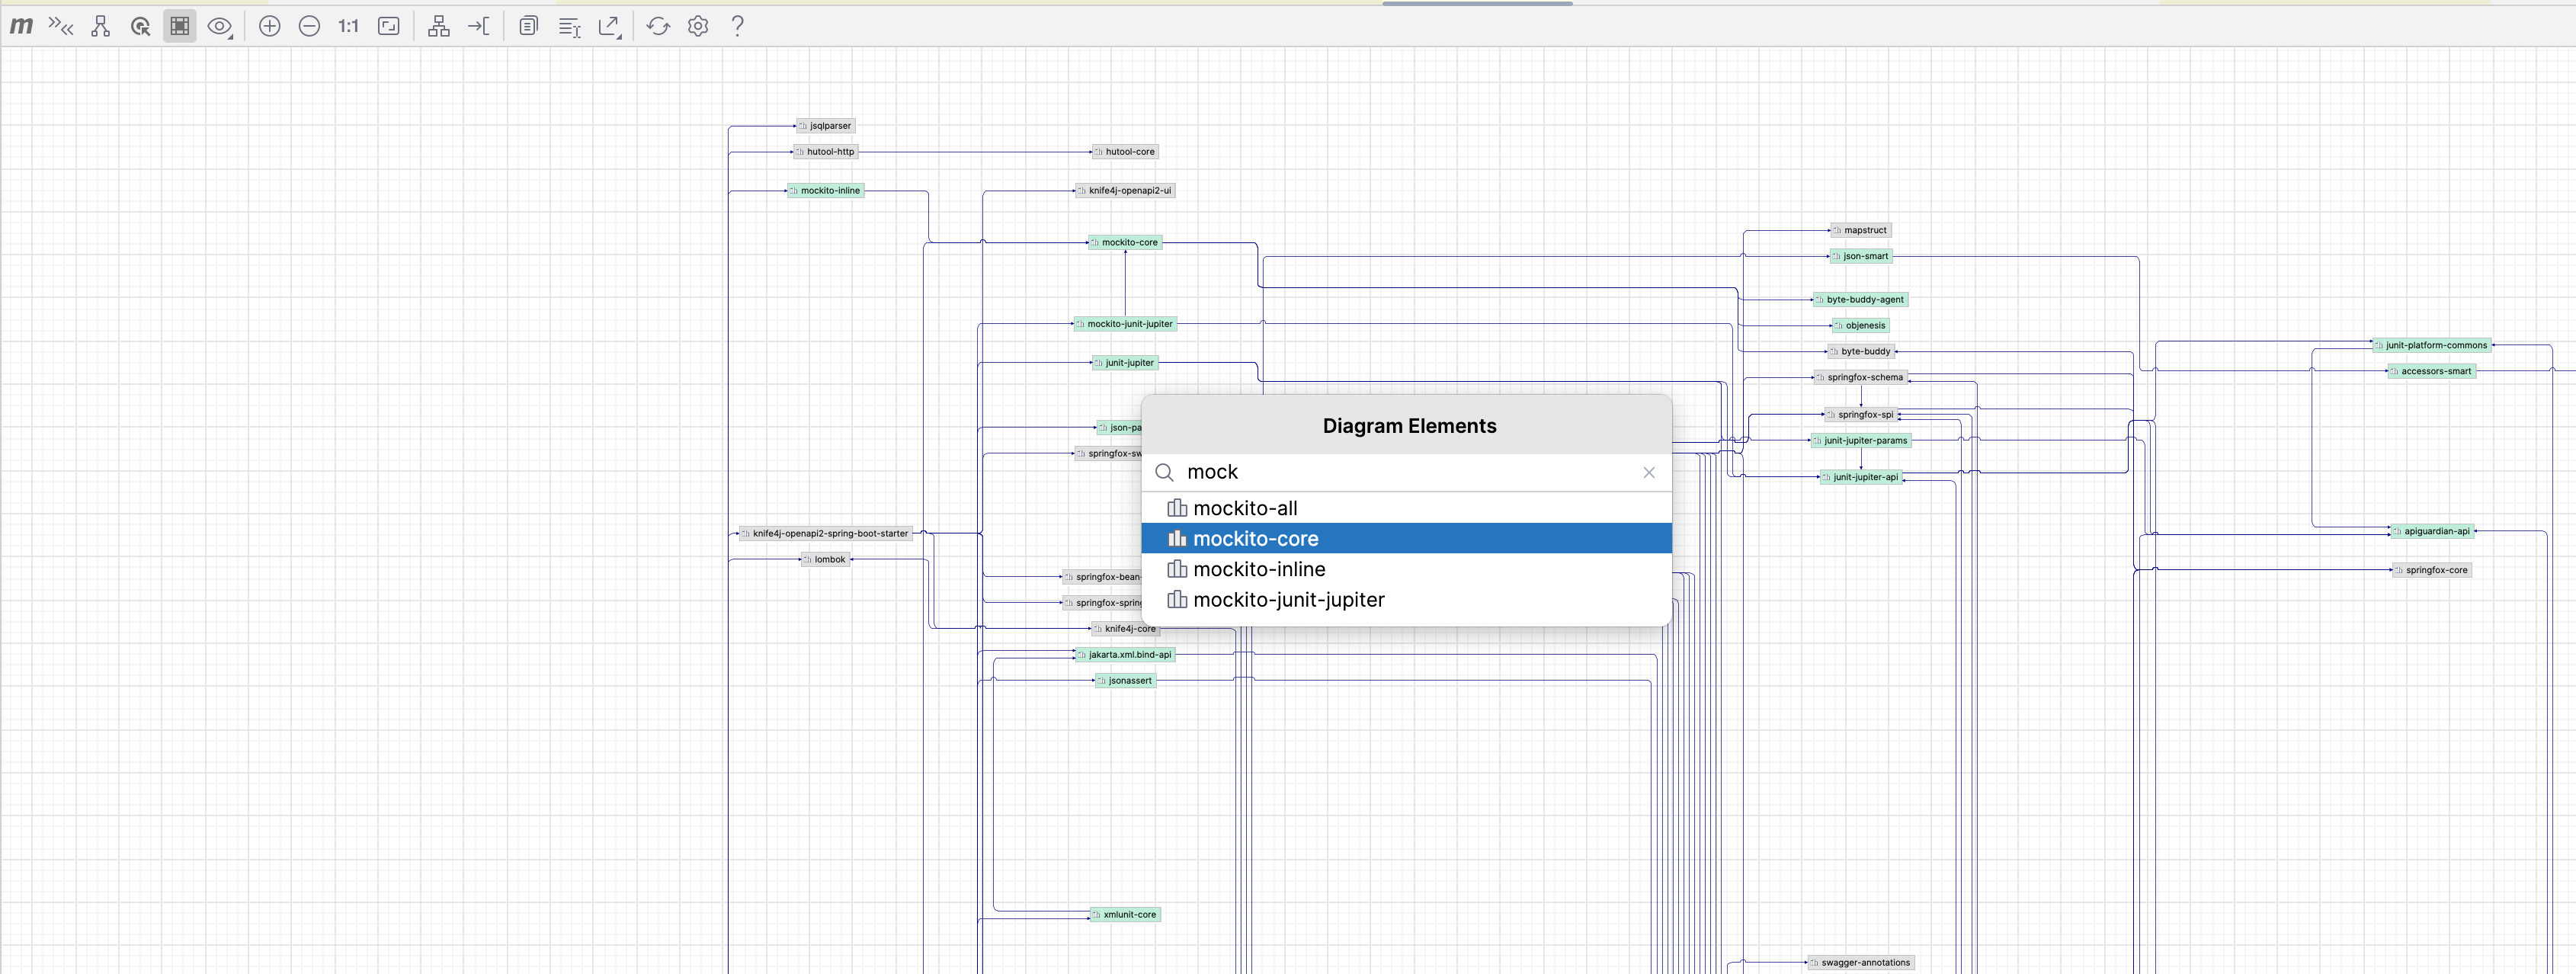
Task: Select the accessors-smart node
Action: 2432,371
